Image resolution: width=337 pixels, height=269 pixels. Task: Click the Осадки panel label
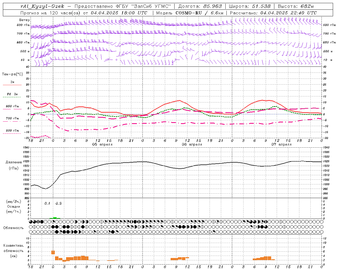[13, 207]
